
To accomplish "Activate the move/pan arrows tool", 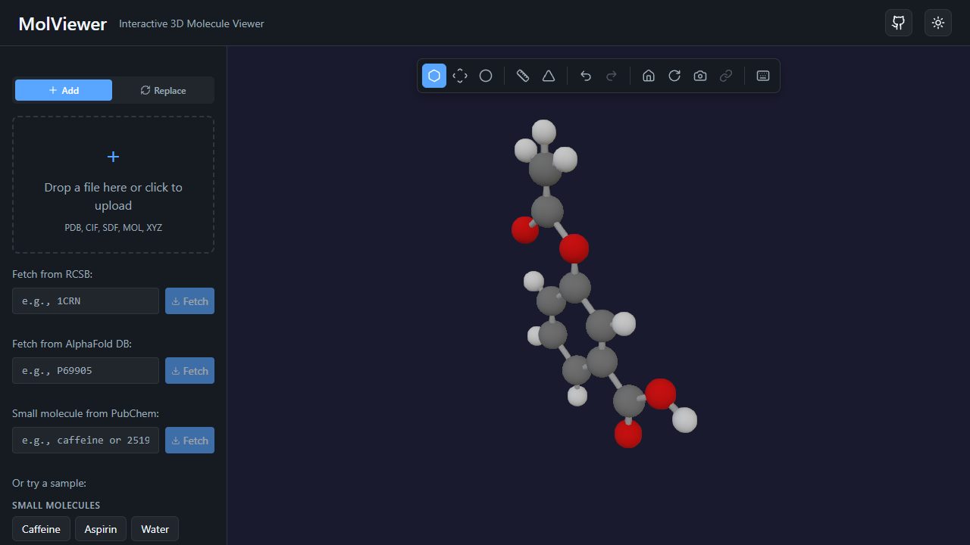I will [x=460, y=76].
